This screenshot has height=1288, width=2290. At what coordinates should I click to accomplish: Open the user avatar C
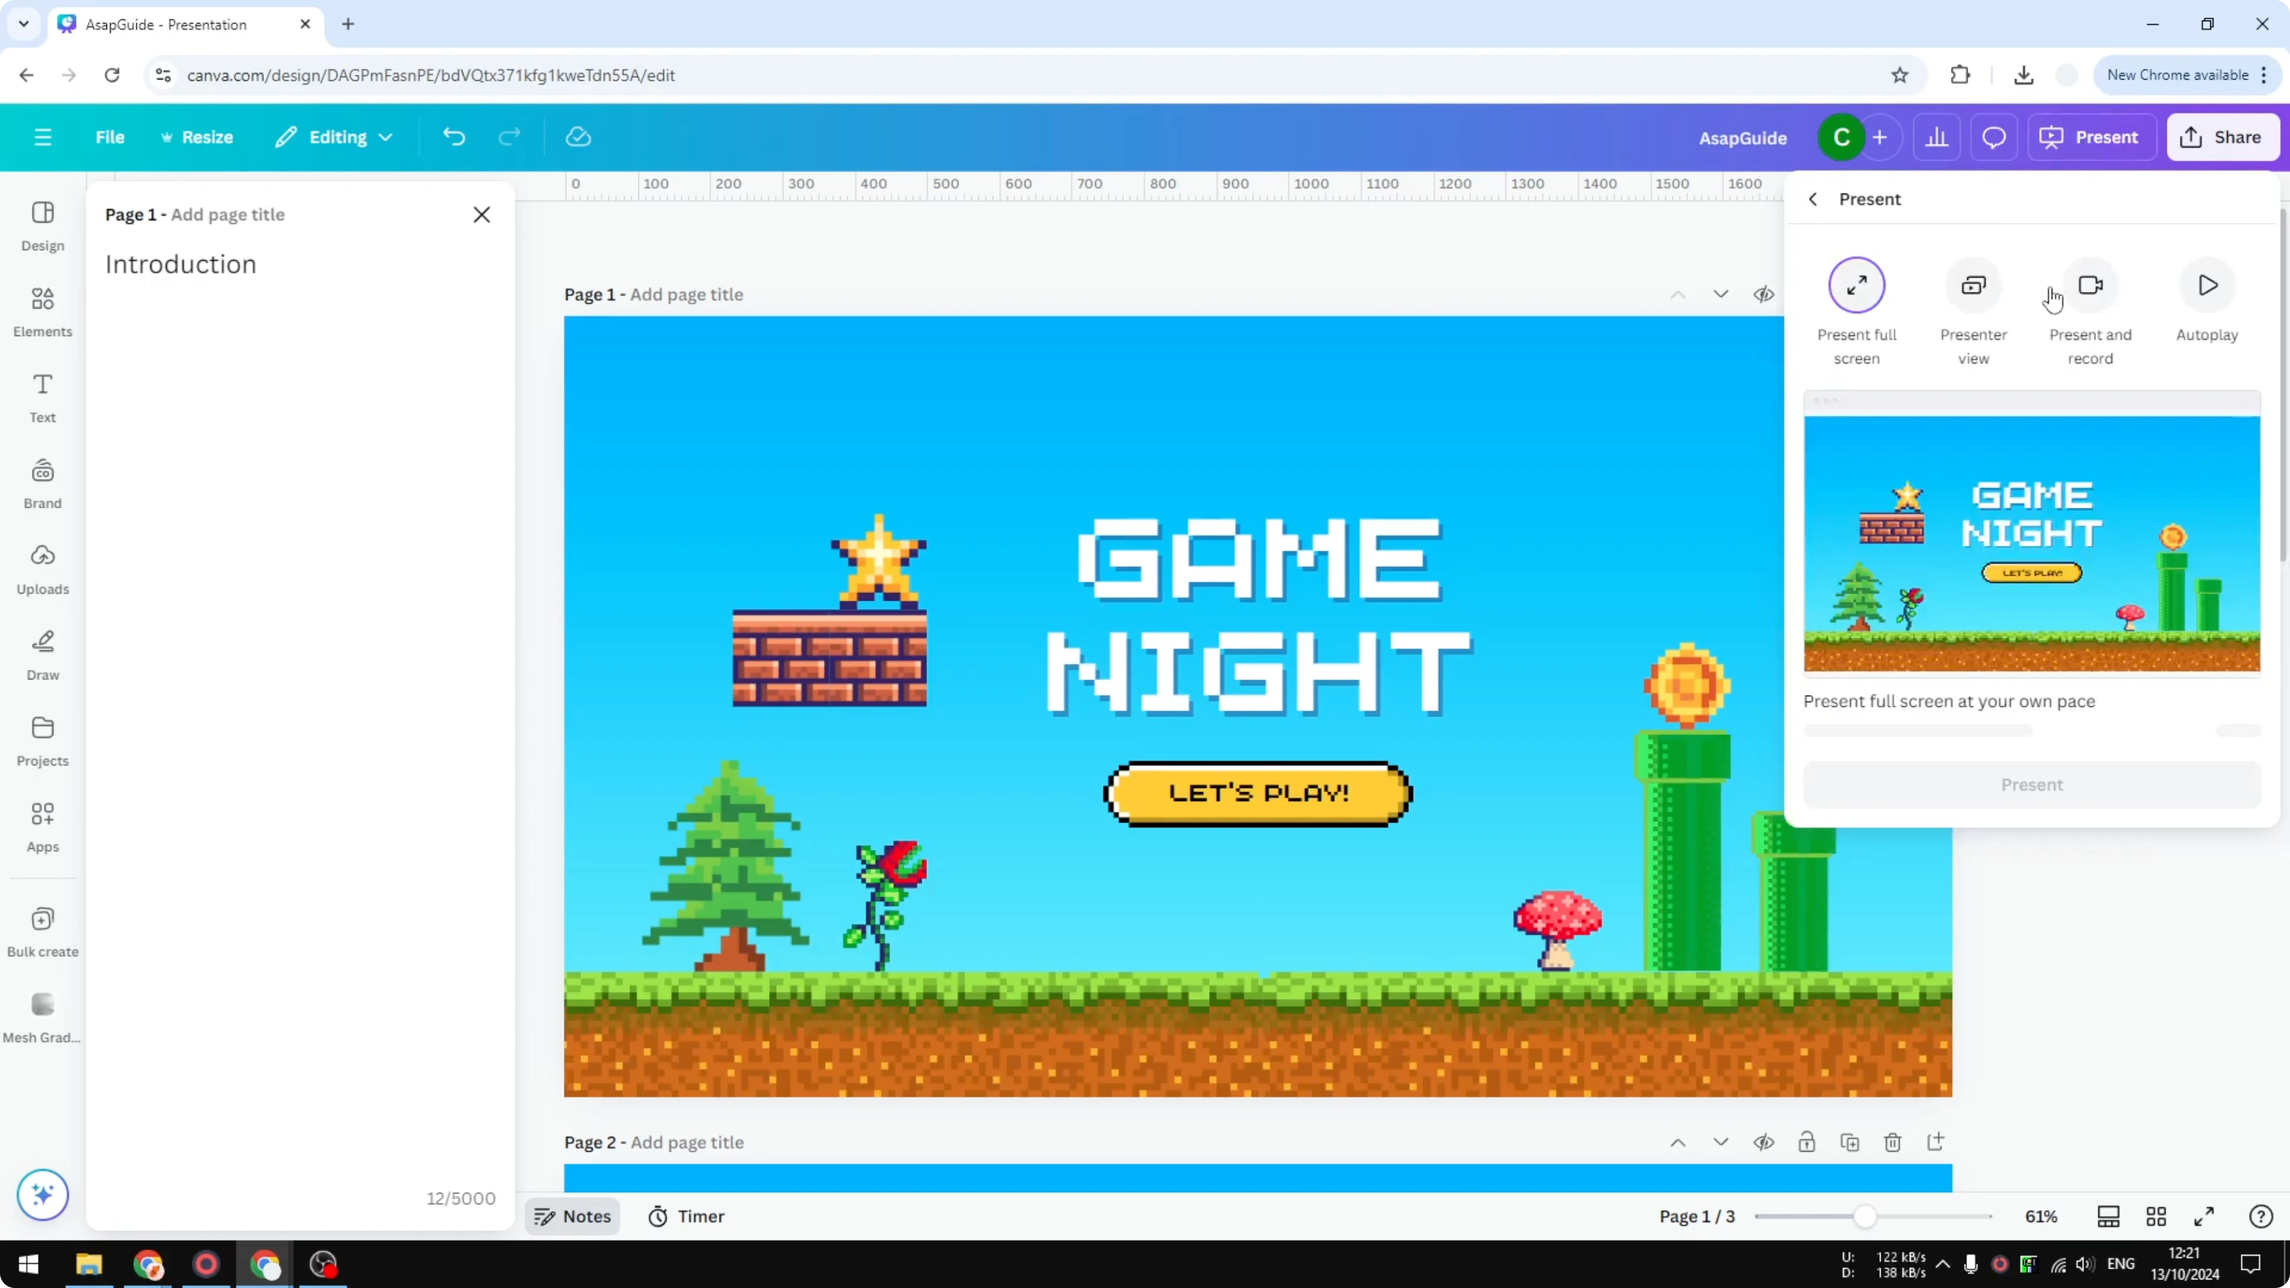1841,137
